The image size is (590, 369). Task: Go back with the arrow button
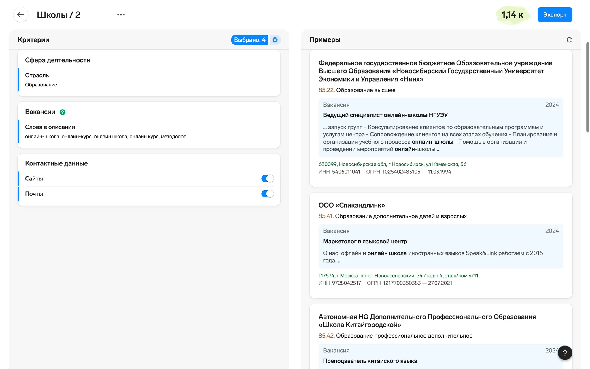click(x=21, y=15)
